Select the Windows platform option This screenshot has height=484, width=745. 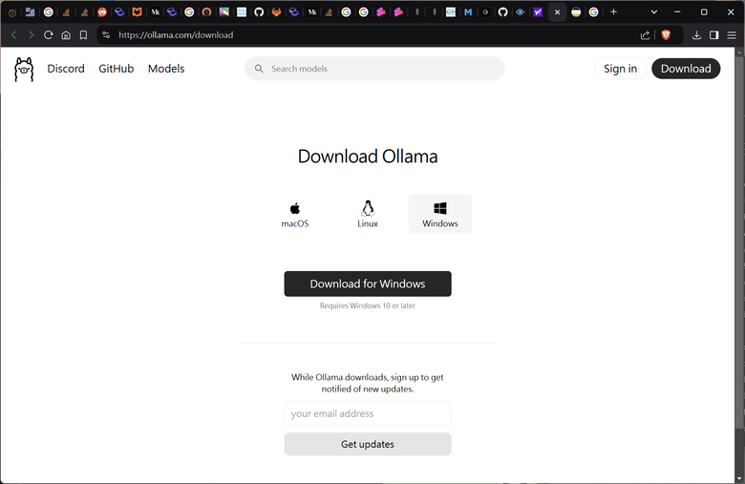[440, 214]
